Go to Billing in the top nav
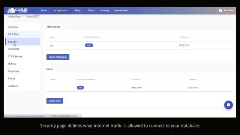The height and width of the screenshot is (135, 240). tap(77, 10)
